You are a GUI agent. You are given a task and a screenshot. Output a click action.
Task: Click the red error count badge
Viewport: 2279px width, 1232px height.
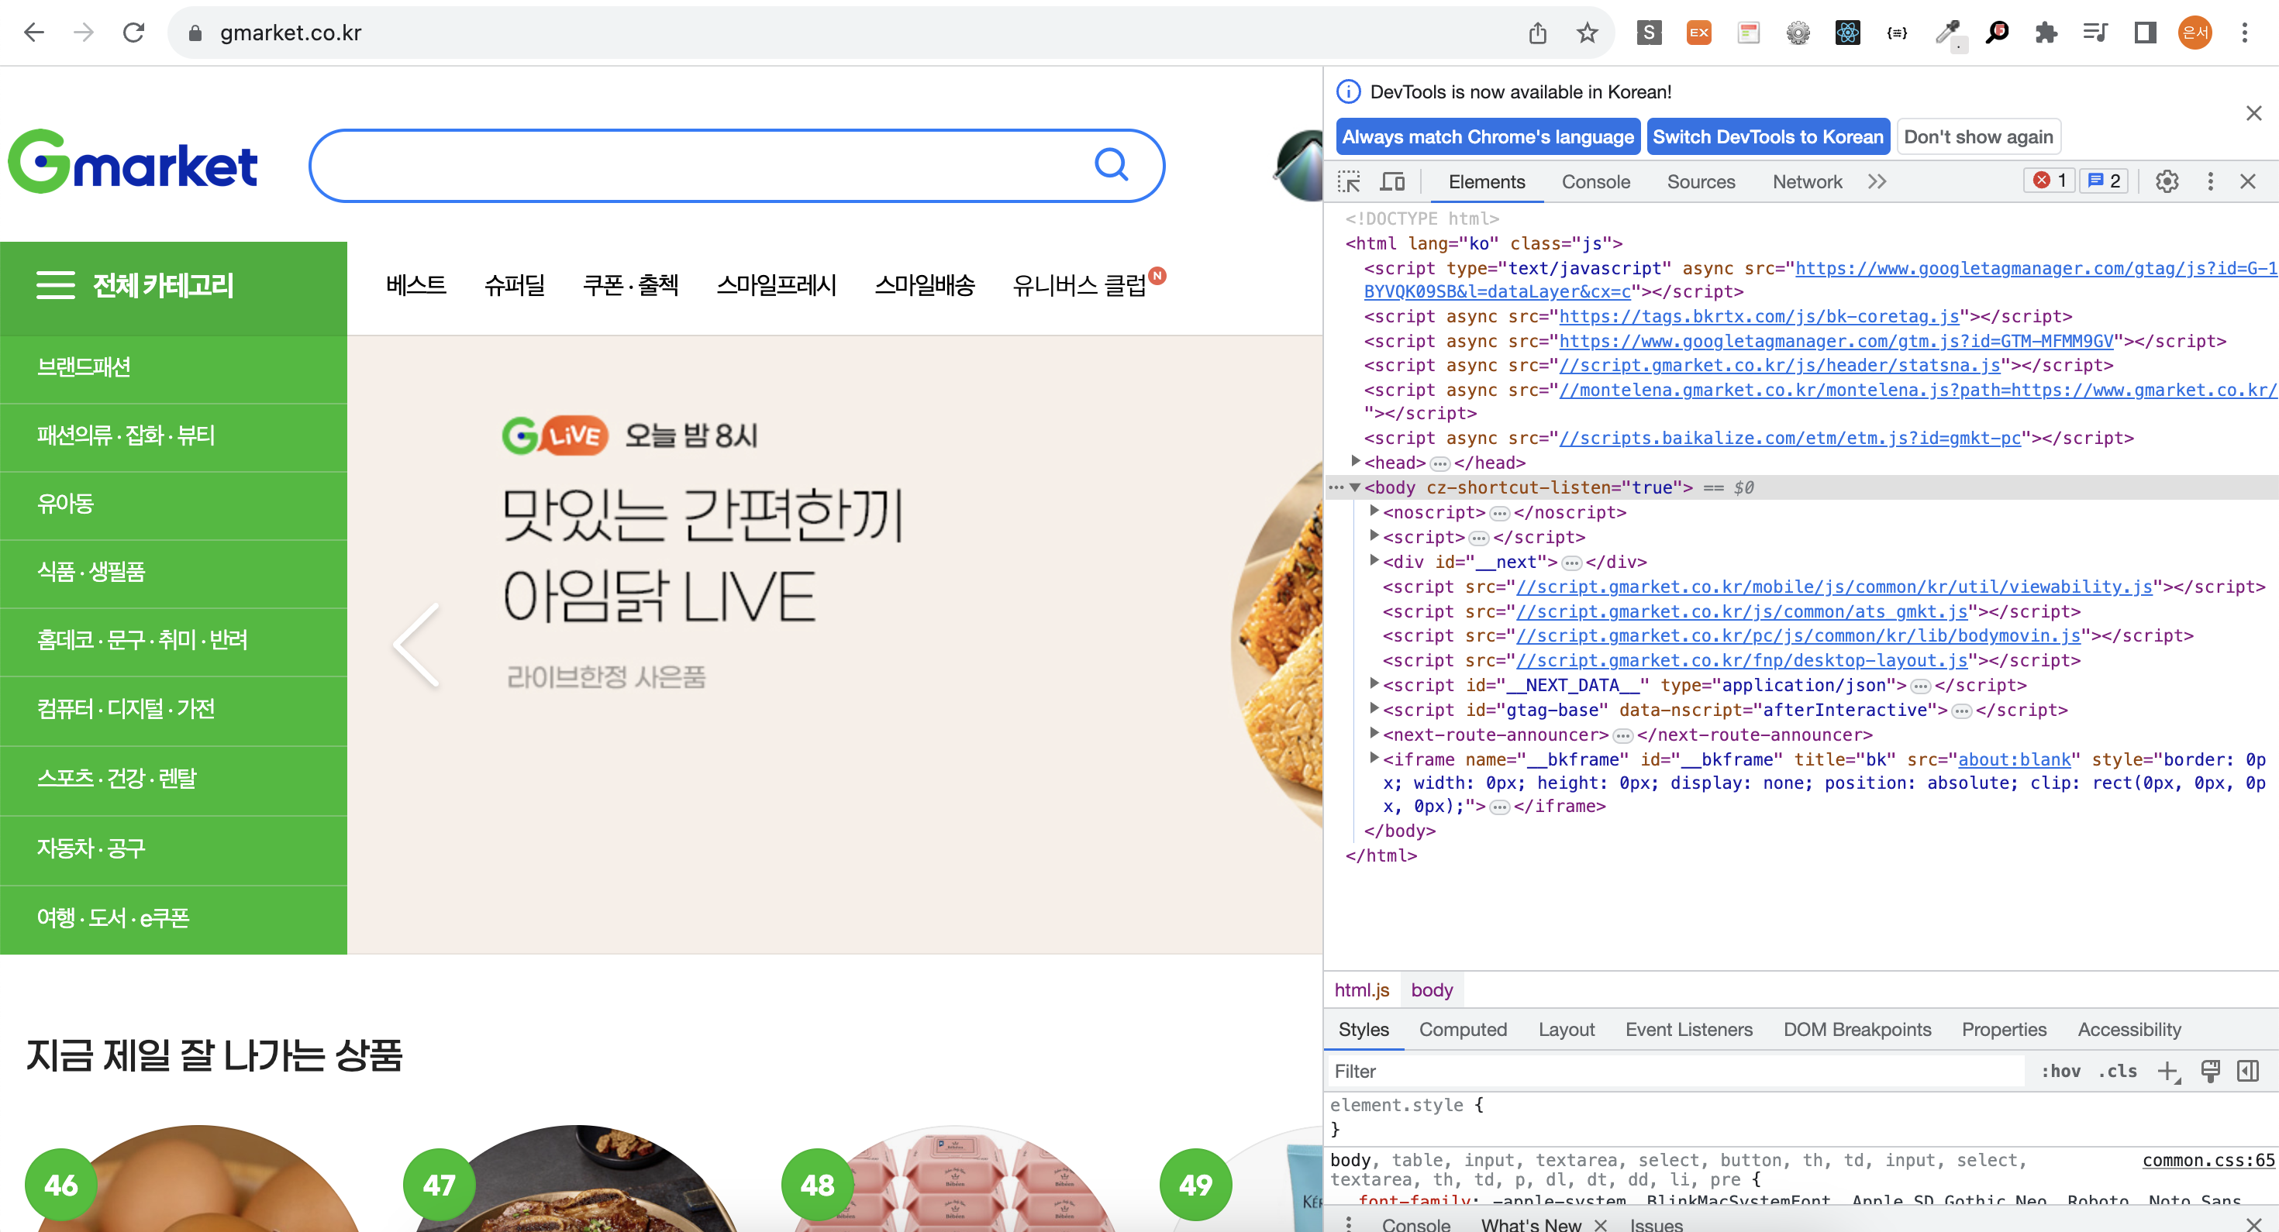(x=2049, y=181)
